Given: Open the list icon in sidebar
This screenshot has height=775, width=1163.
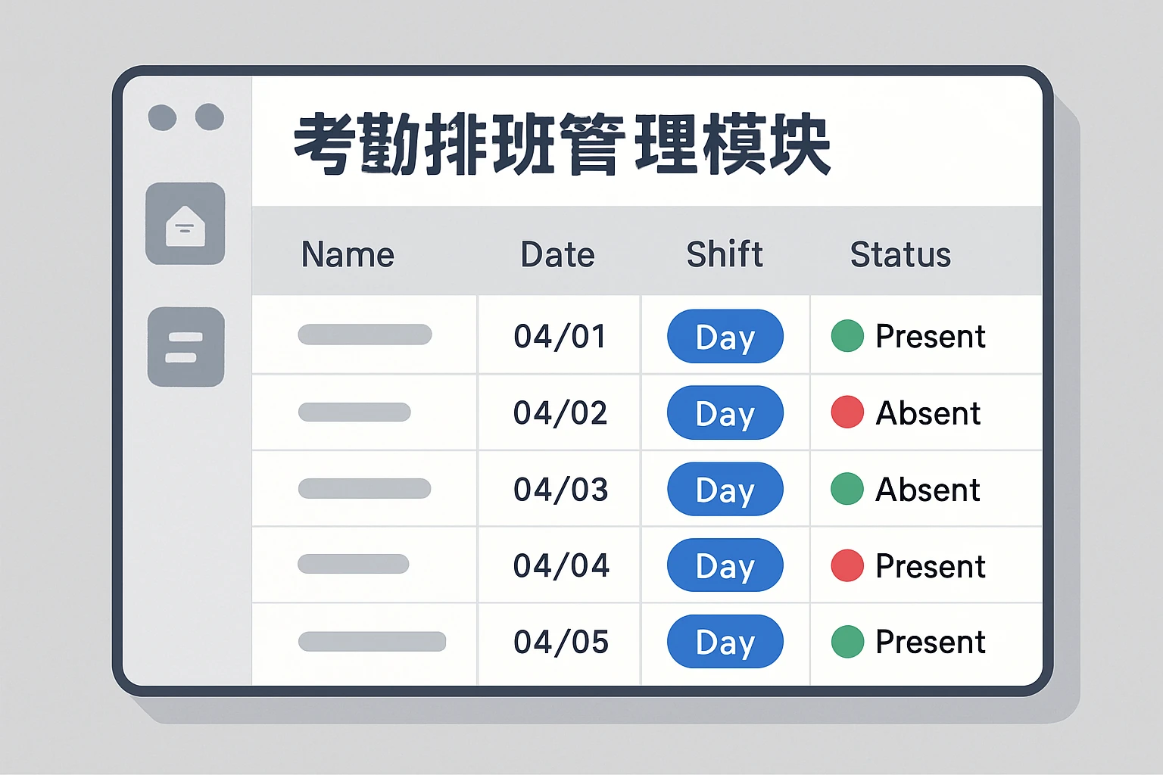Looking at the screenshot, I should 186,347.
